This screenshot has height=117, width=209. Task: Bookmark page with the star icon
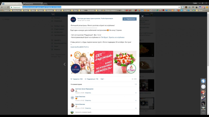coord(179,7)
